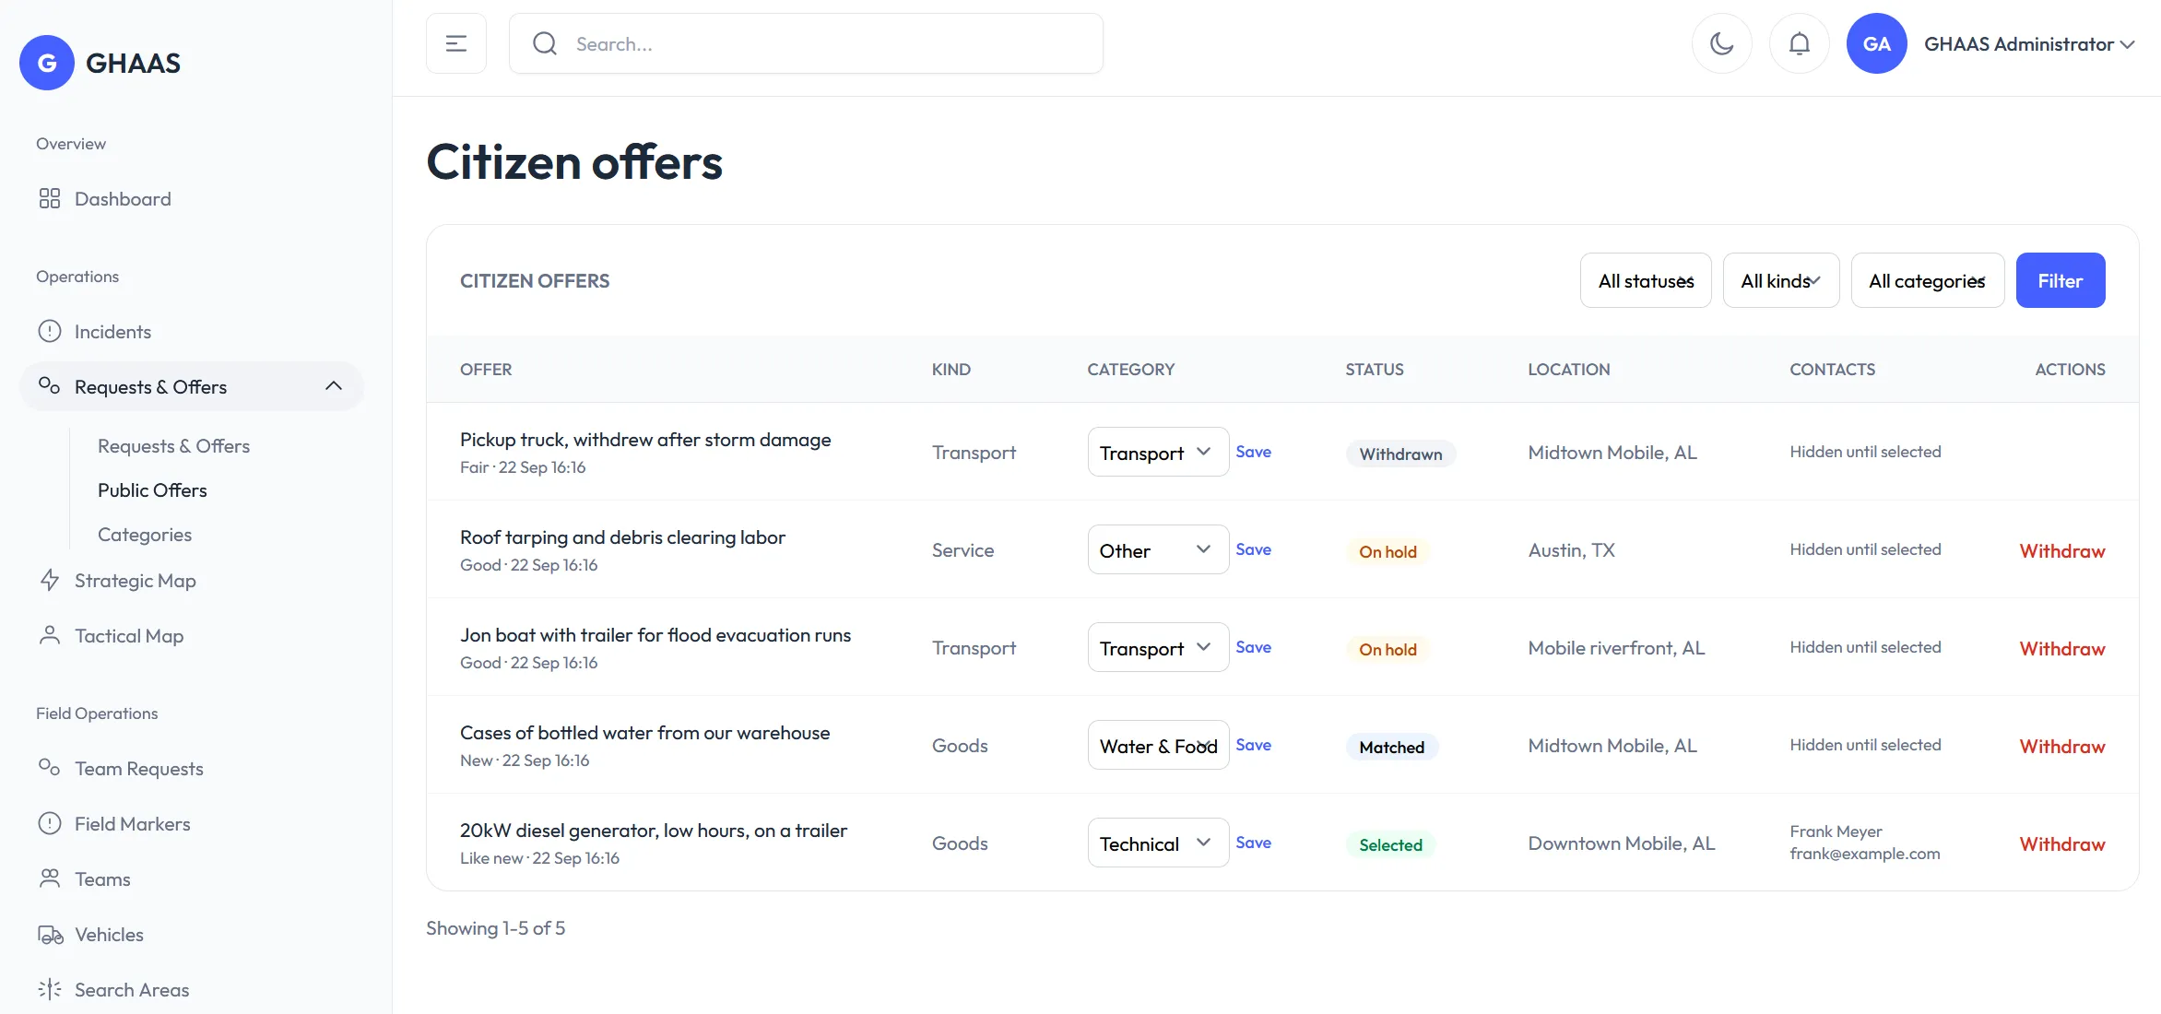Click 'Downtown Mobile, AL' location cell

pos(1622,843)
